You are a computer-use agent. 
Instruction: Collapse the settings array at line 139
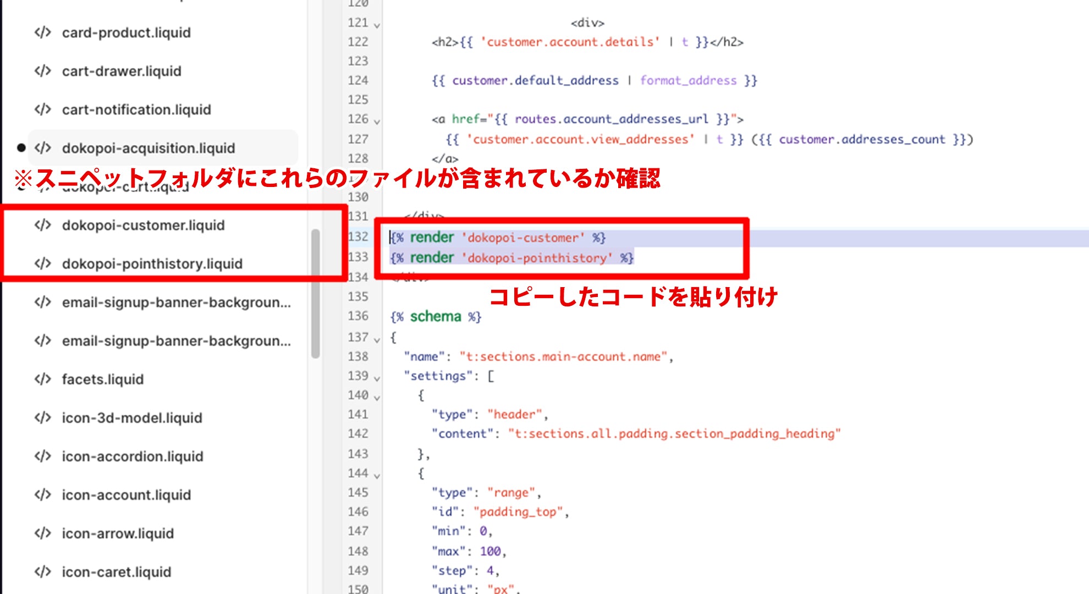click(x=376, y=377)
